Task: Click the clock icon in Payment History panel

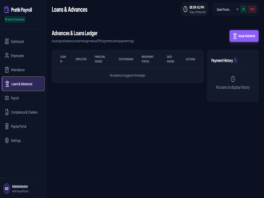Action: coord(233,79)
